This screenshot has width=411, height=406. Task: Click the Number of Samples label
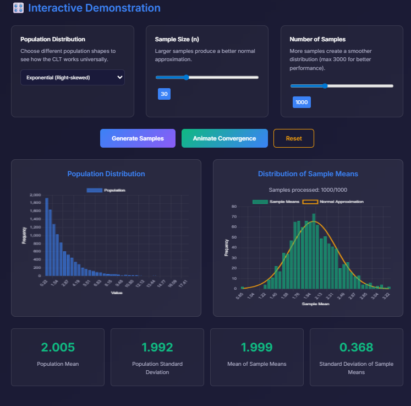point(317,39)
